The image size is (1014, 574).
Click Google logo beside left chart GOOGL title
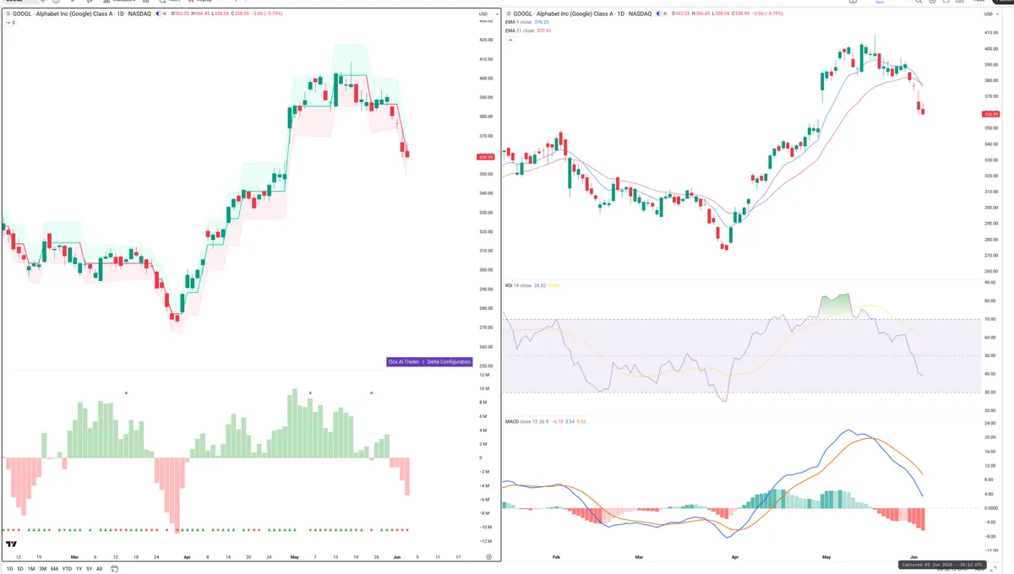[x=8, y=14]
